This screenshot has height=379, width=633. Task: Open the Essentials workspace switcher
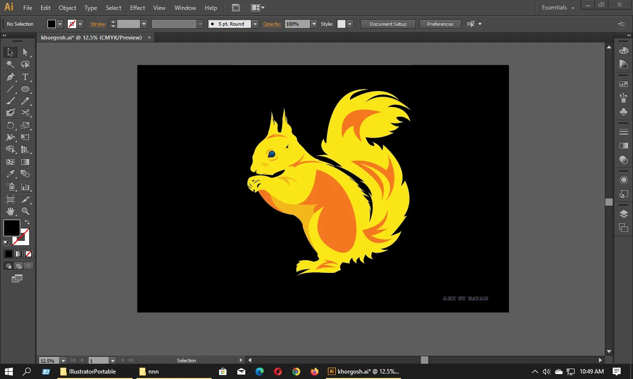click(558, 7)
